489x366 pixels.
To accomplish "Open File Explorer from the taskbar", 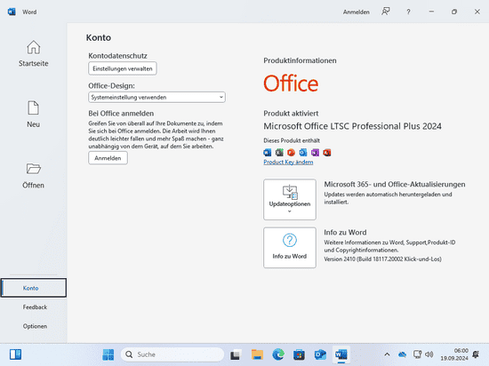I will point(257,354).
